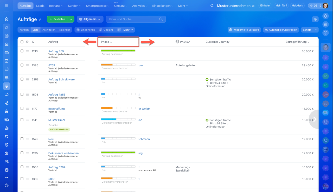The image size is (333, 192).
Task: Open the sidebar settings gear at bottom left
Action: click(7, 185)
